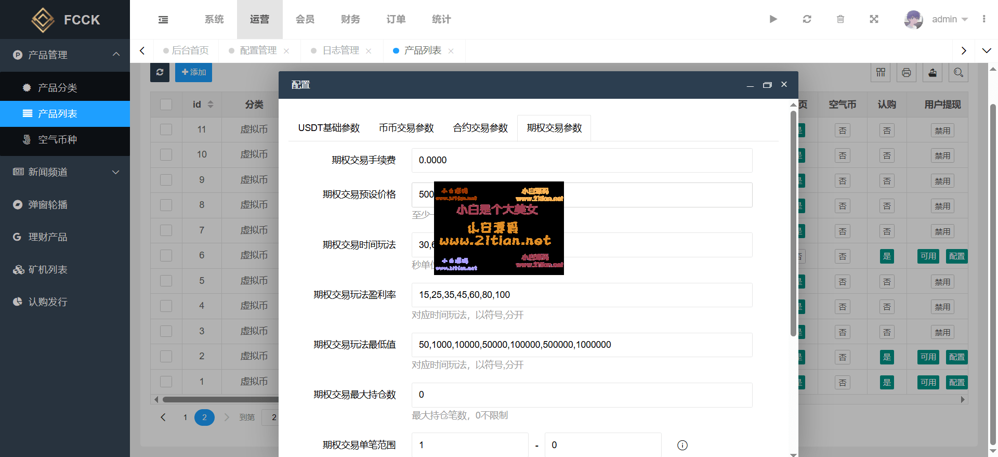
Task: Click the print icon above table
Action: [x=906, y=73]
